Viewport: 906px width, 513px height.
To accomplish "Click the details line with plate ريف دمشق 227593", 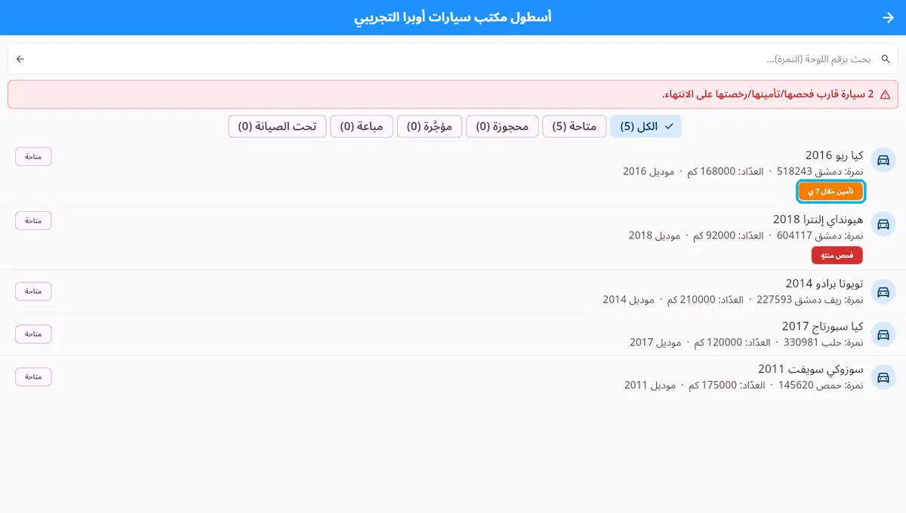I will [733, 300].
